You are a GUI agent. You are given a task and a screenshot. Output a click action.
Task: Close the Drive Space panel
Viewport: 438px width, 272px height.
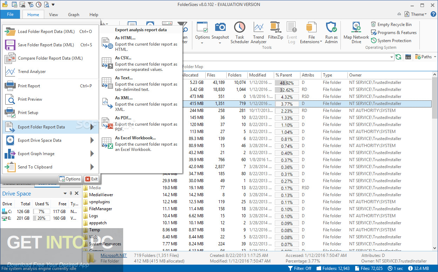[77, 193]
